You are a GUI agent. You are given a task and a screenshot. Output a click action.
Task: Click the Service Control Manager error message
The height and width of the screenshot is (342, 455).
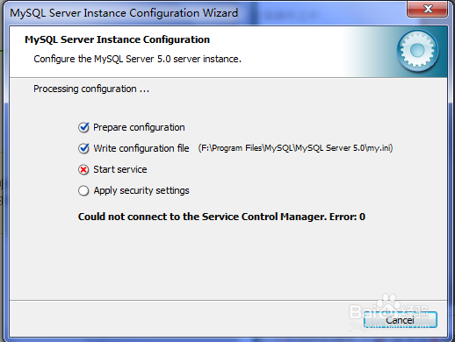tap(221, 217)
